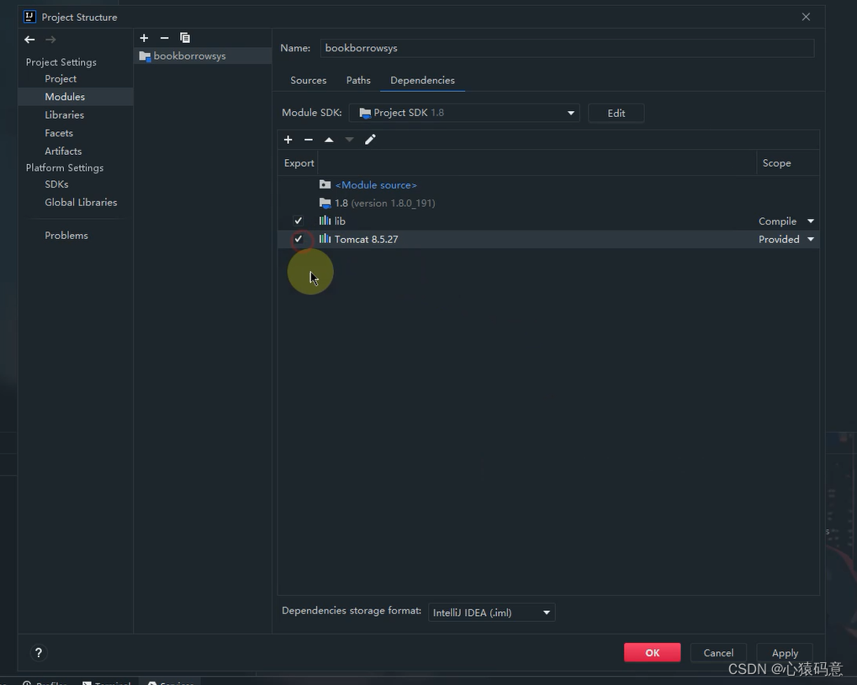Select the bookborrowsys module in the list
Screen dimensions: 857x685
[203, 56]
